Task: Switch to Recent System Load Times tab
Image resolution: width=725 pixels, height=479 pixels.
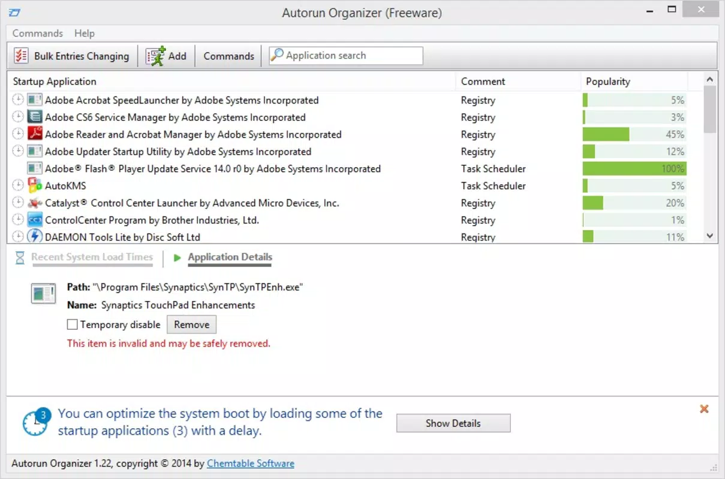Action: point(92,257)
